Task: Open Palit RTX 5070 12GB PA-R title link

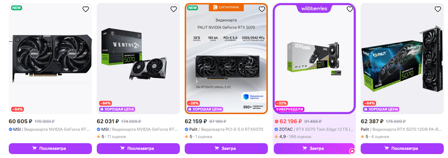Action: tap(408, 130)
